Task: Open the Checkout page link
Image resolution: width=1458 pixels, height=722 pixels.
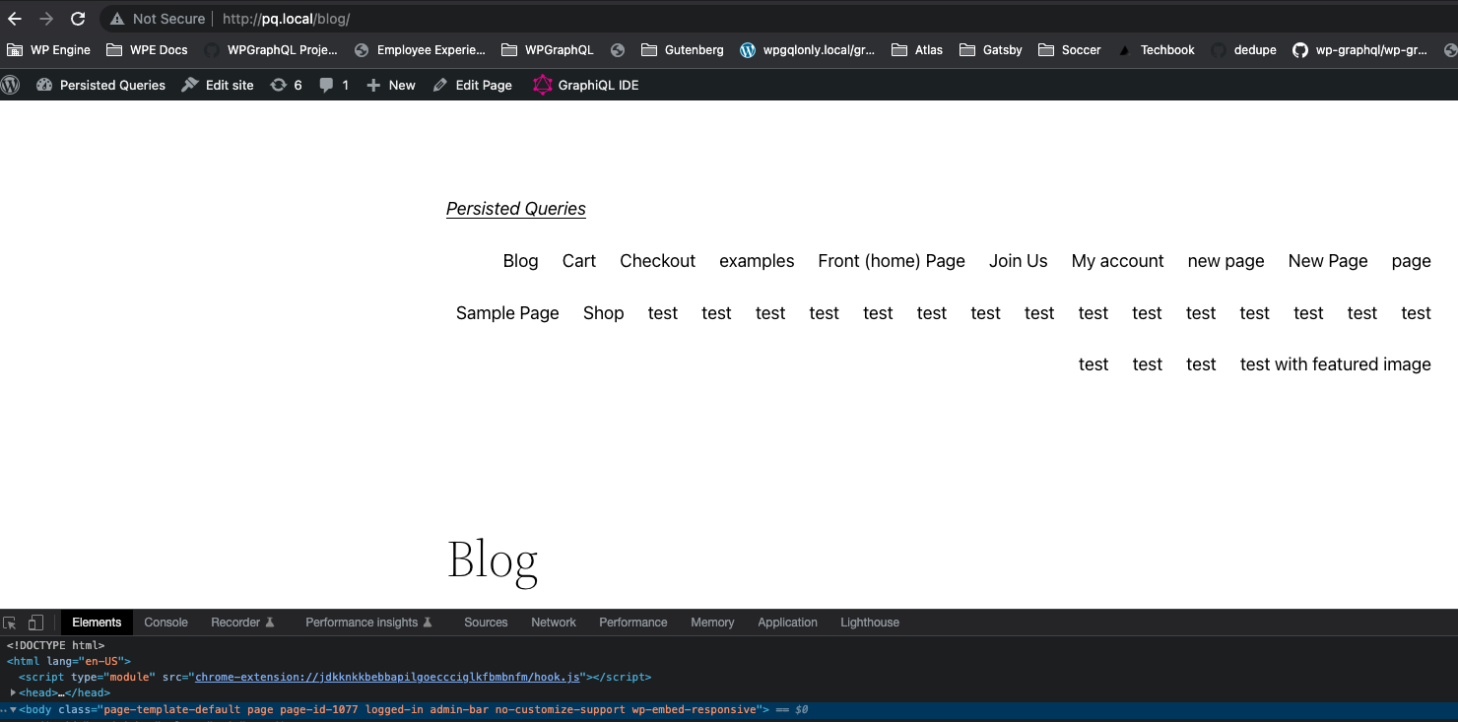Action: 657,260
